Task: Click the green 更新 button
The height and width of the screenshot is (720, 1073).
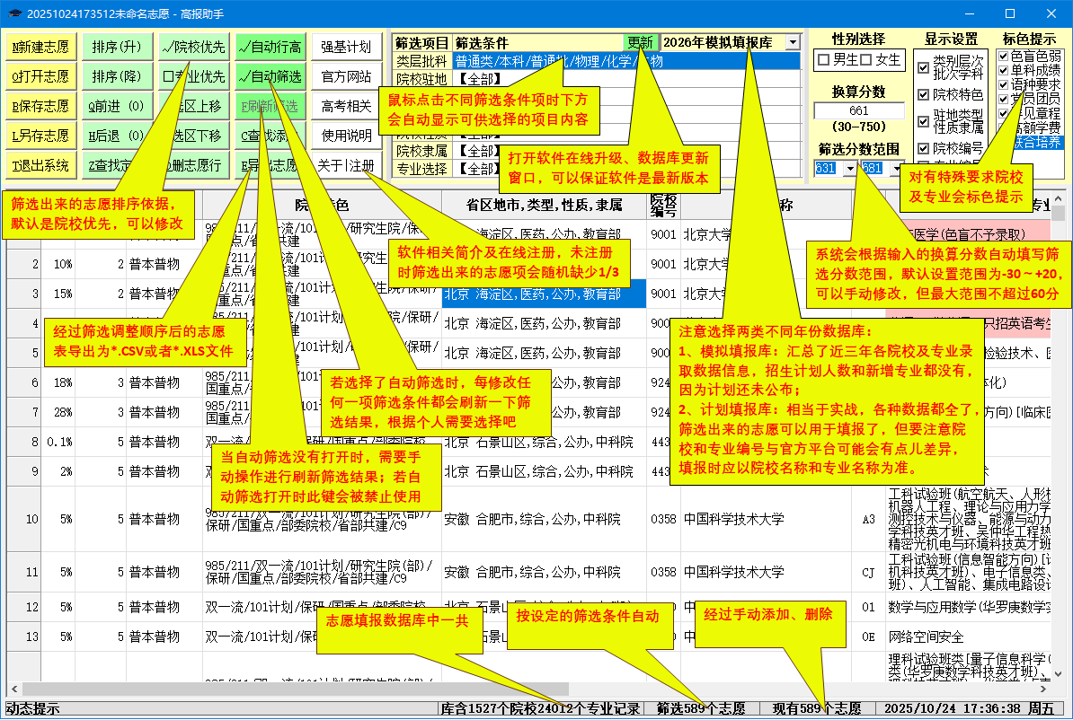Action: [x=640, y=43]
